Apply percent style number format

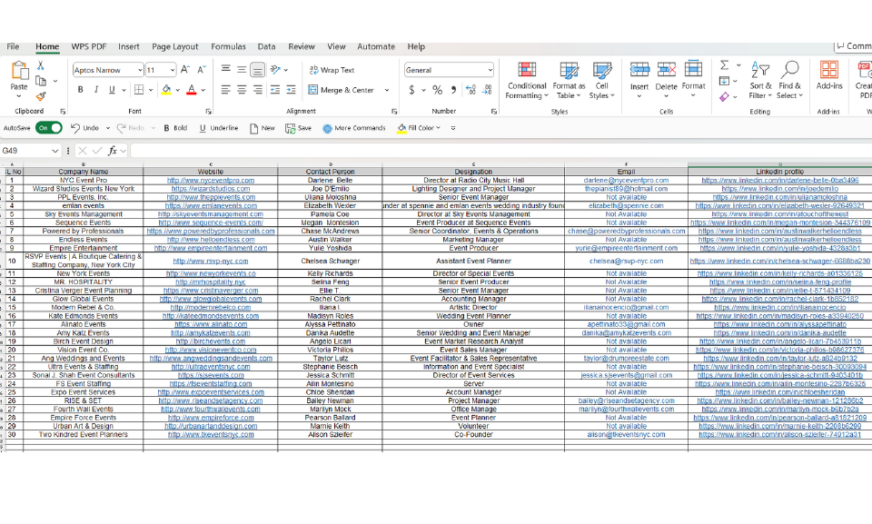point(438,90)
